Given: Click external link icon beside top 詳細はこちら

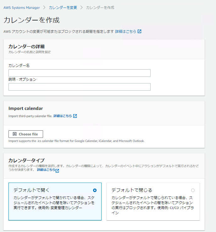Looking at the screenshot, I should (140, 31).
